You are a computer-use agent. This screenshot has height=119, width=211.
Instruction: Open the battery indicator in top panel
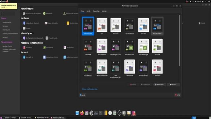click(x=198, y=1)
